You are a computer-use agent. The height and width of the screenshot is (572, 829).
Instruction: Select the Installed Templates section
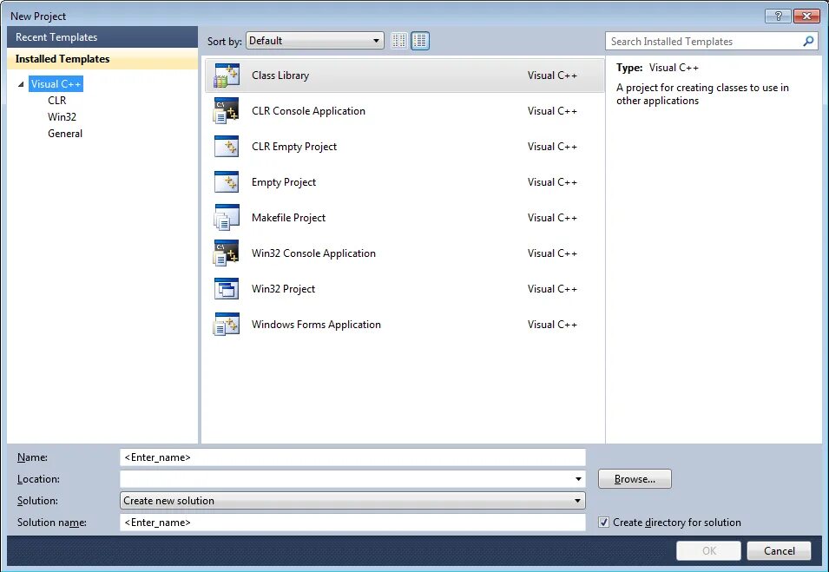point(102,59)
